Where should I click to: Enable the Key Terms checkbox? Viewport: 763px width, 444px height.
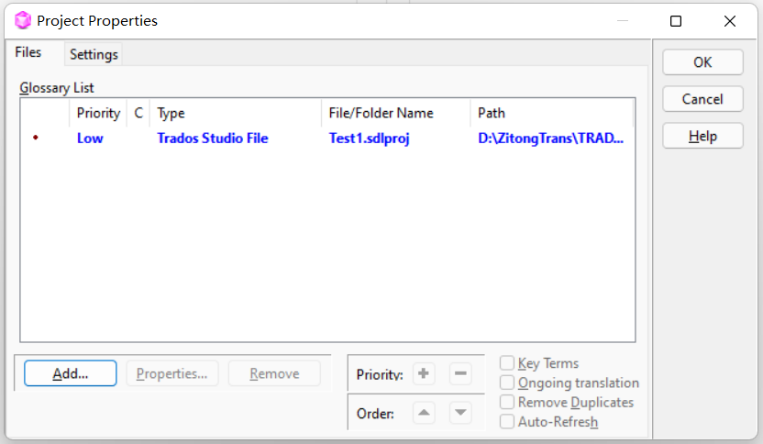pyautogui.click(x=507, y=363)
